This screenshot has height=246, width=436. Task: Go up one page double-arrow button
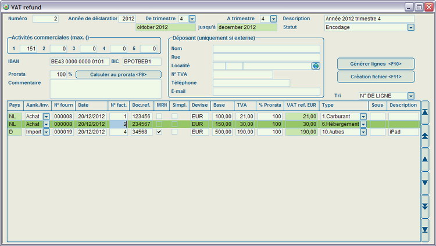pyautogui.click(x=425, y=136)
